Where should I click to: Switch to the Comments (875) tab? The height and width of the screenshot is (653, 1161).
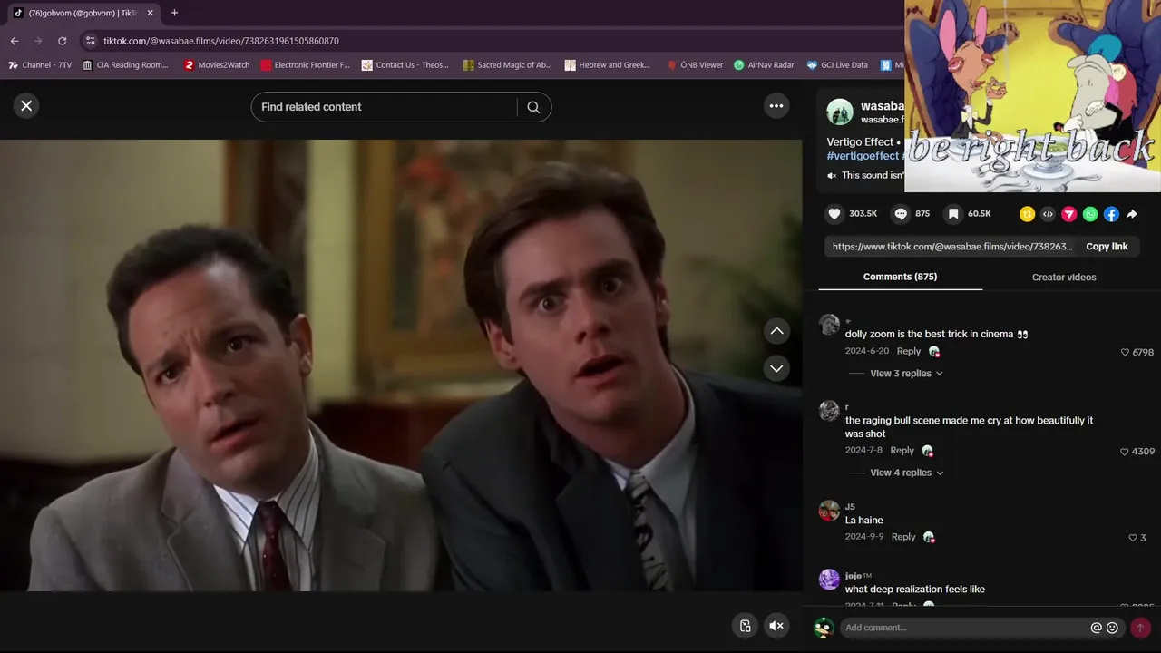click(900, 277)
